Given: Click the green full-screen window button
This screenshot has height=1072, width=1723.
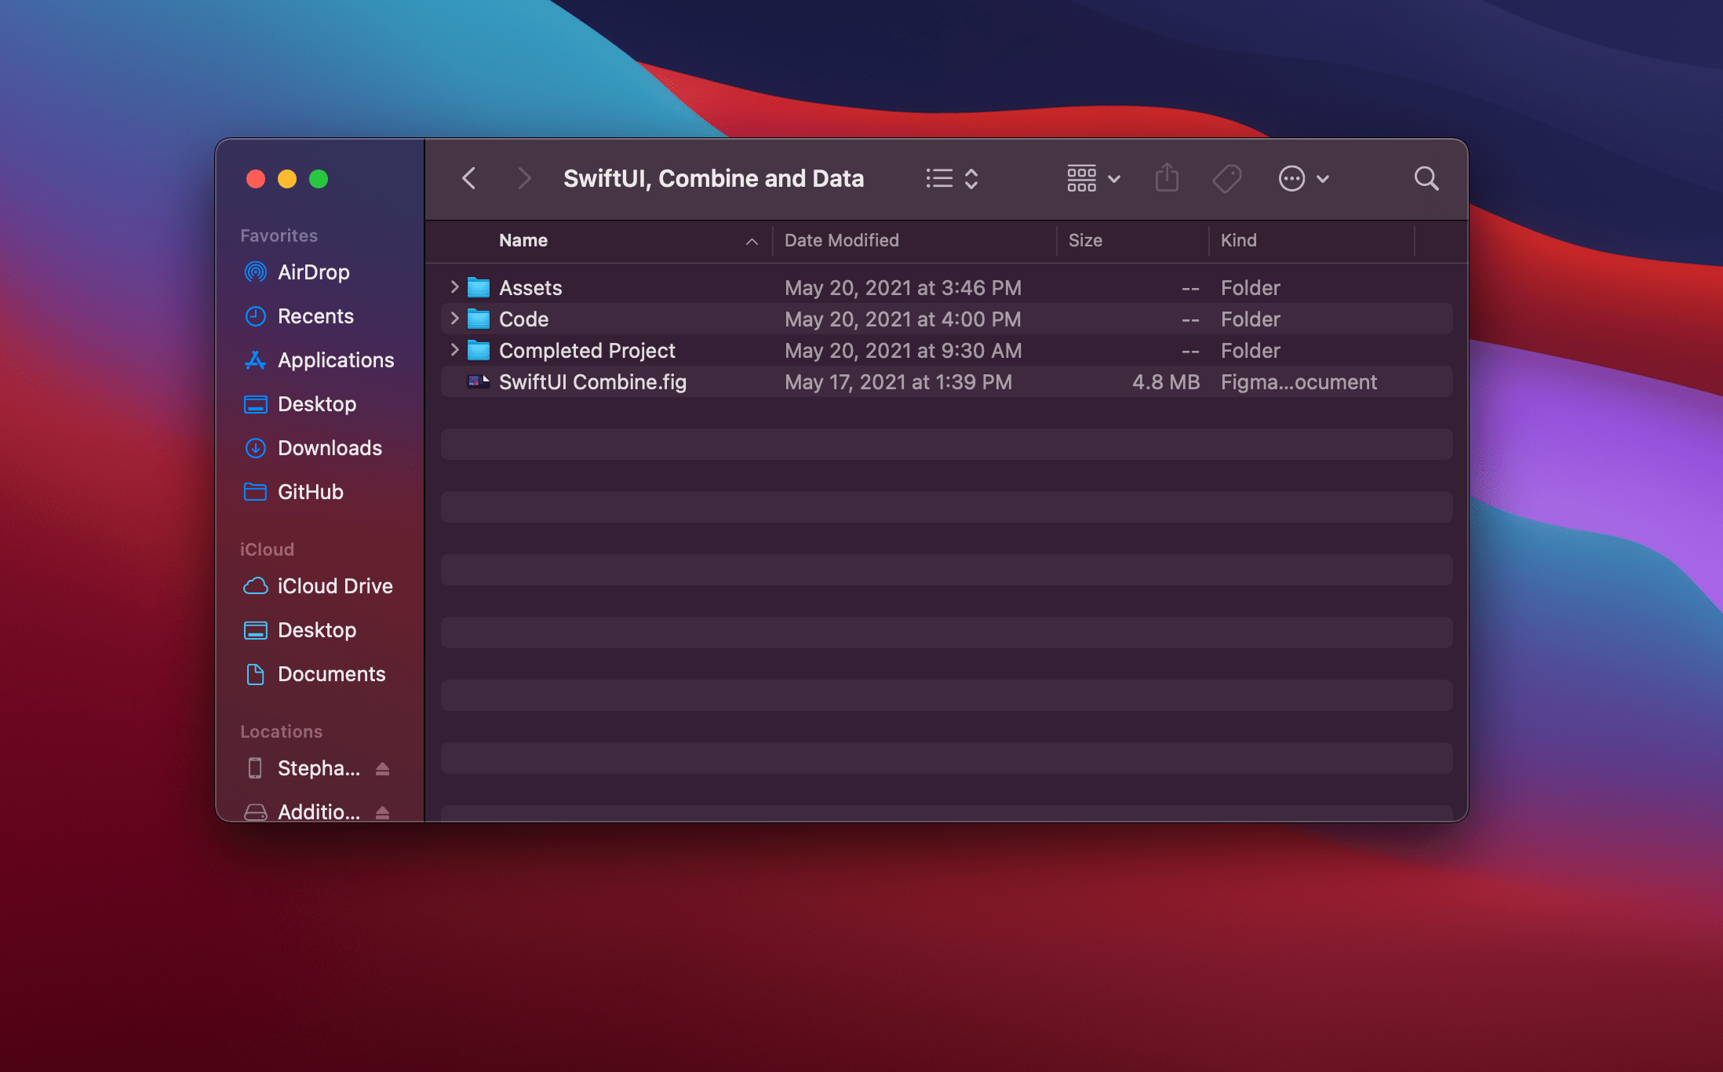Looking at the screenshot, I should (x=319, y=179).
